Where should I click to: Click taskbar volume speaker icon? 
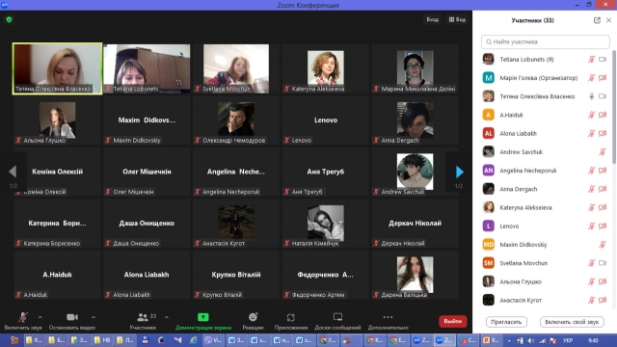pyautogui.click(x=531, y=340)
